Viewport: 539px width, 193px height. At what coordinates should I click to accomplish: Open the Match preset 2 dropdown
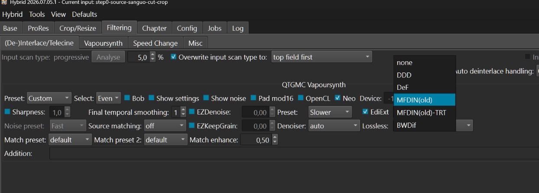[x=166, y=140]
